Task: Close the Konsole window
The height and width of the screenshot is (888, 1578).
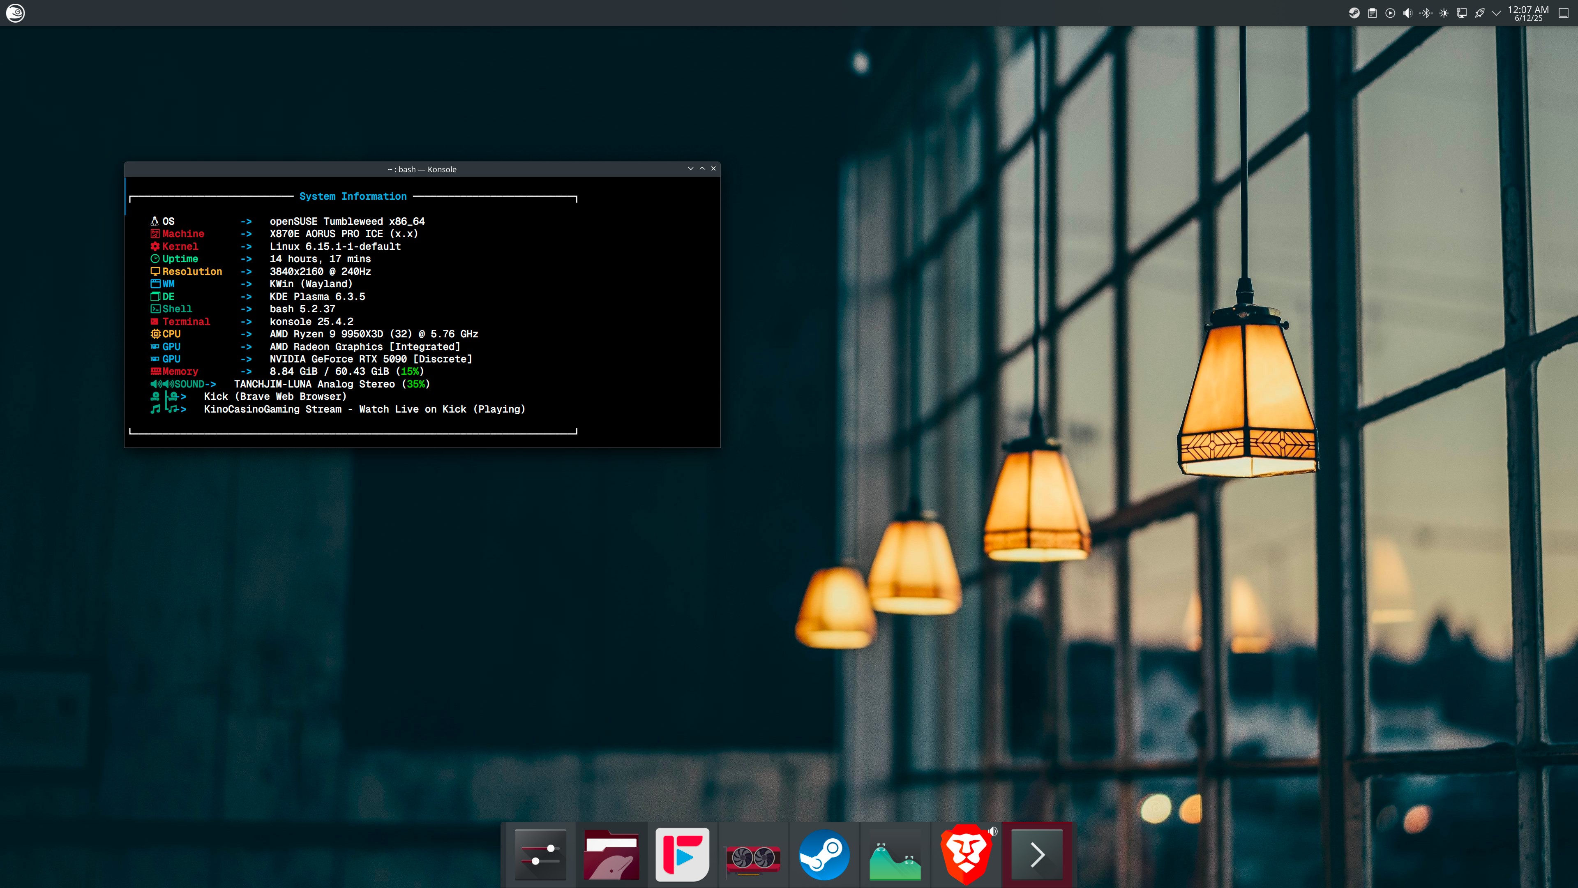Action: (714, 168)
